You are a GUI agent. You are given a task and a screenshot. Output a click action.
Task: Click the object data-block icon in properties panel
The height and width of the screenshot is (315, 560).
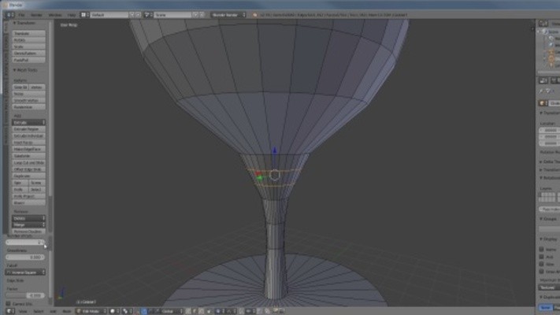542,103
